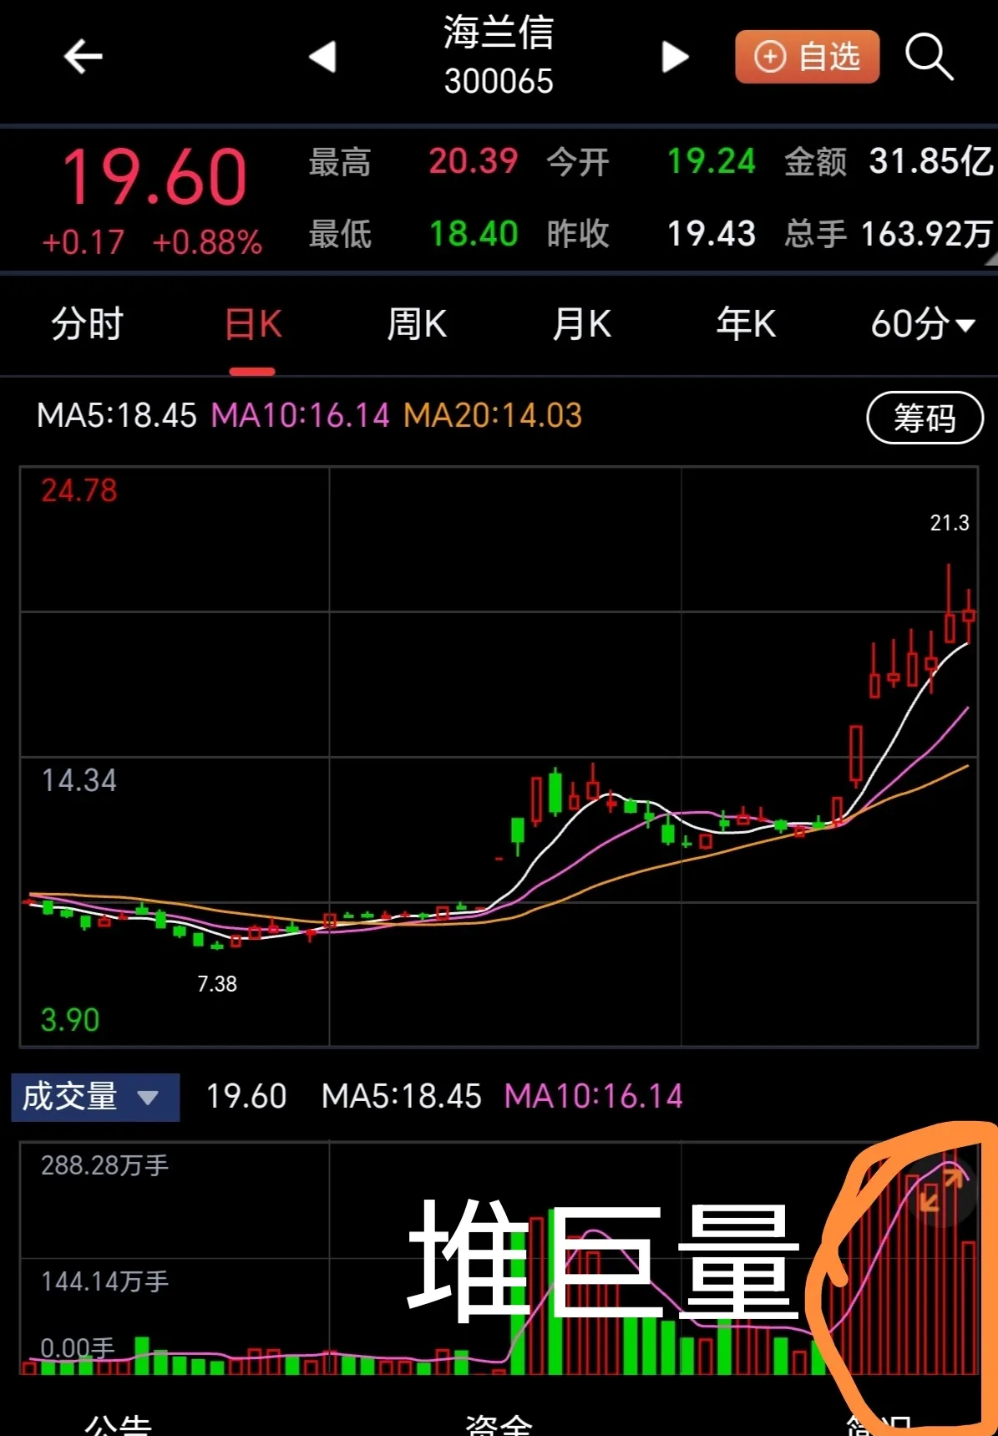
Task: Tap the stock name 海兰信
Action: click(x=499, y=33)
